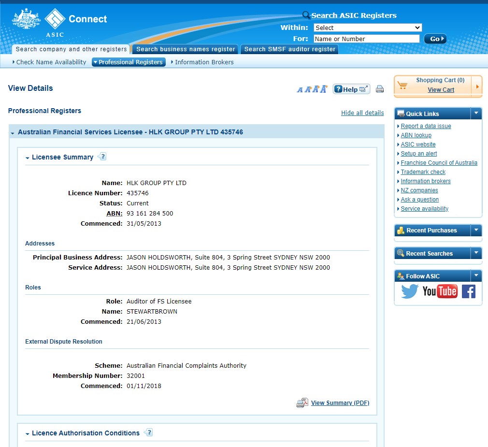Expand the Recent Purchases panel arrow
Viewport: 488px width, 447px height.
click(476, 230)
